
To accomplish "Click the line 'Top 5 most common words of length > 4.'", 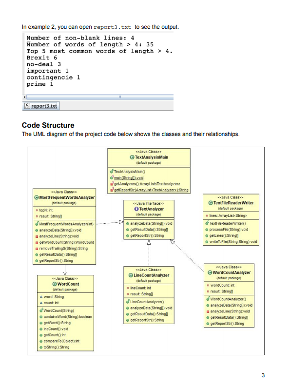I will pos(100,51).
